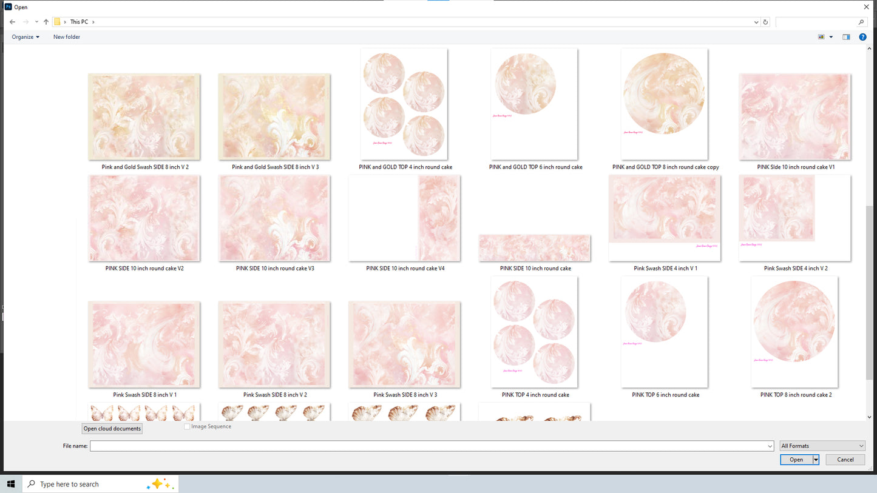
Task: Select PINK and GOLD TOP 8 inch round cake copy
Action: pyautogui.click(x=665, y=109)
